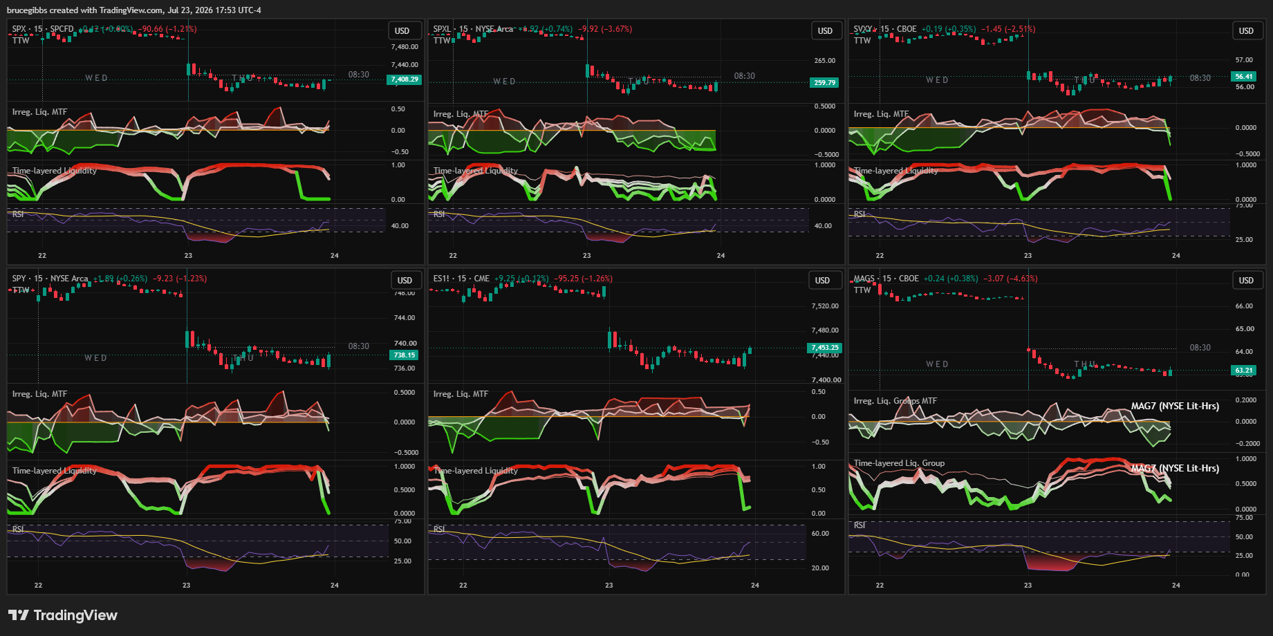Open the USD currency selector on the SPXL chart
Viewport: 1273px width, 636px height.
pyautogui.click(x=826, y=31)
